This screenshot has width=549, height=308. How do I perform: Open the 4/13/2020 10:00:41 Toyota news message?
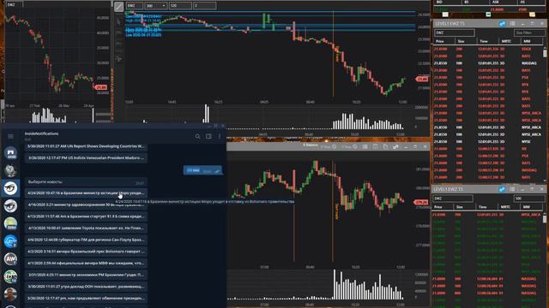[86, 228]
